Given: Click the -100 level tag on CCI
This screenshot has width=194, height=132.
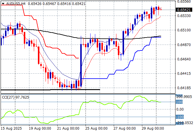Looking at the screenshot, I should tap(179, 117).
